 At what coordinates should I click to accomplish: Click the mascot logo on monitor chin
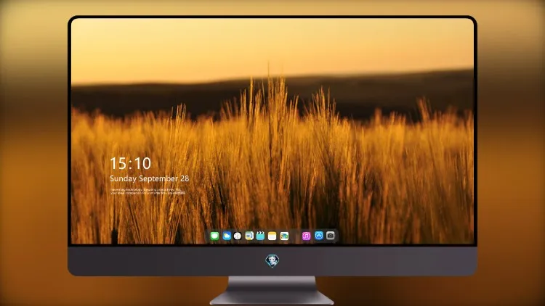click(x=272, y=260)
